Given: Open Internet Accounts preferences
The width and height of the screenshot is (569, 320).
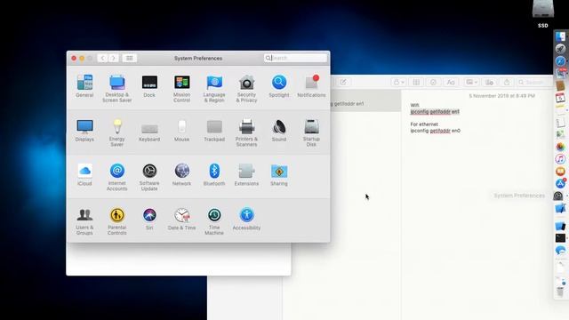Looking at the screenshot, I should pyautogui.click(x=116, y=177).
